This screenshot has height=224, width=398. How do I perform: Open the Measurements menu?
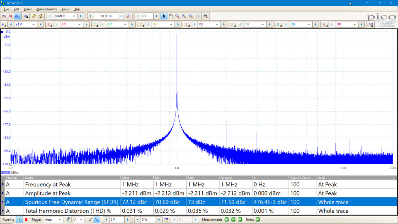pos(46,9)
